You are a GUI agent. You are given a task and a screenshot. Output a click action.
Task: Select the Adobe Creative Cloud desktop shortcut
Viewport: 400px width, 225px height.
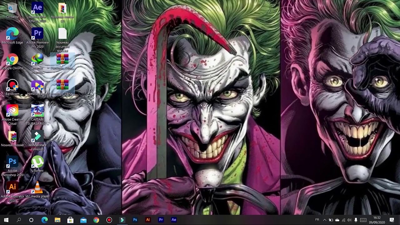12,115
